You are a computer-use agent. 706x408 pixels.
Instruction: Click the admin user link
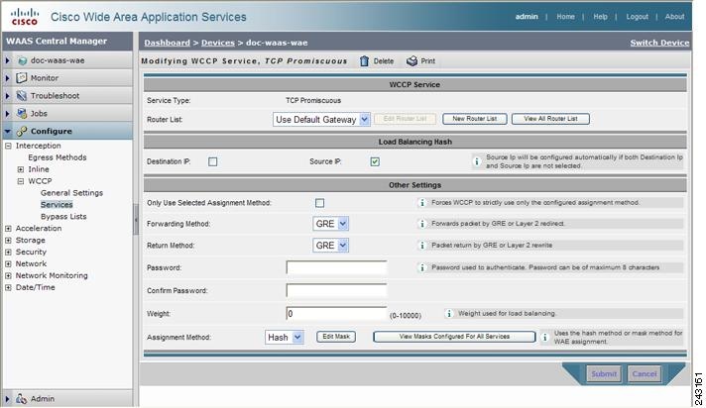[x=527, y=16]
